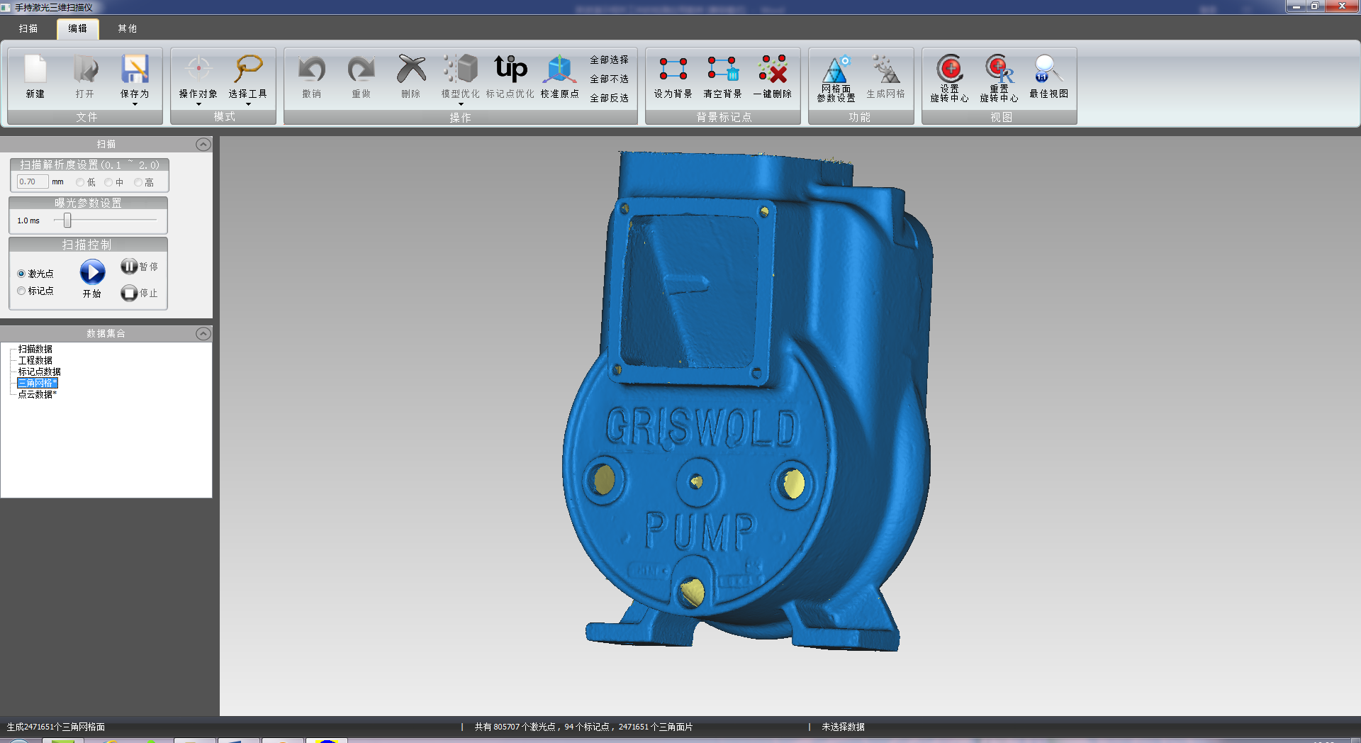Open 网格面参数设置 mesh settings icon

click(x=836, y=69)
